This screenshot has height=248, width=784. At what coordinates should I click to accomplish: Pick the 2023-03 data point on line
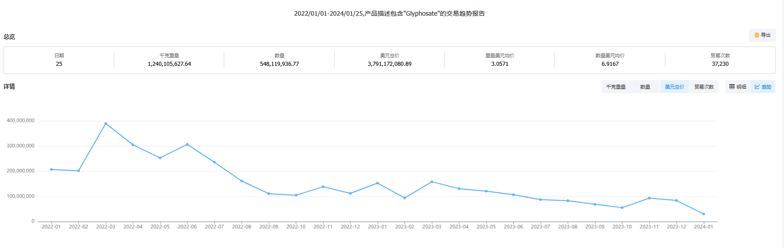click(432, 182)
